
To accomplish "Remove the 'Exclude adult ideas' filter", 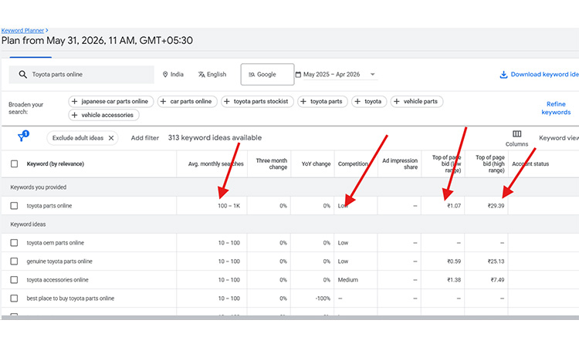I will [110, 138].
